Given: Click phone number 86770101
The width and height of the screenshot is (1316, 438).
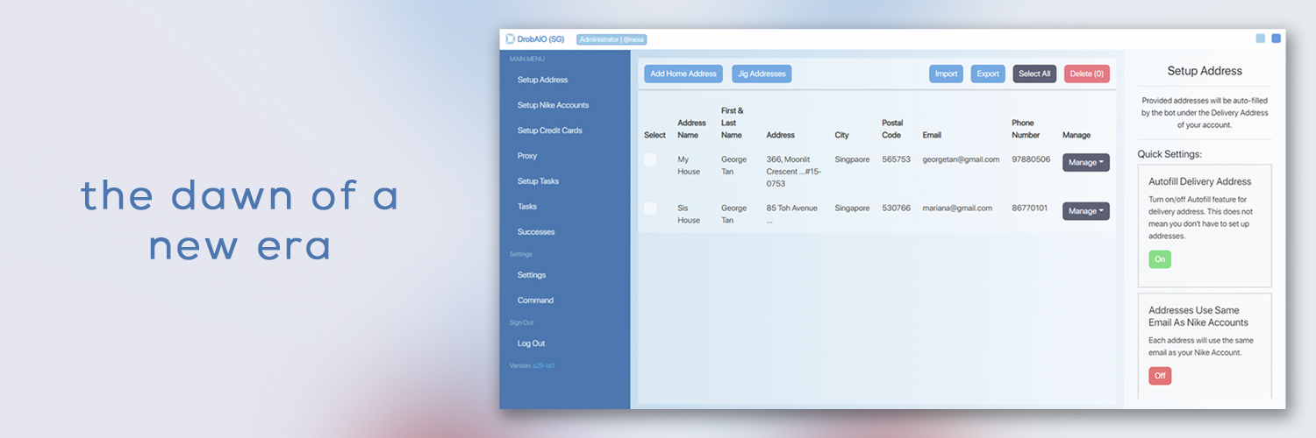Looking at the screenshot, I should coord(1031,208).
